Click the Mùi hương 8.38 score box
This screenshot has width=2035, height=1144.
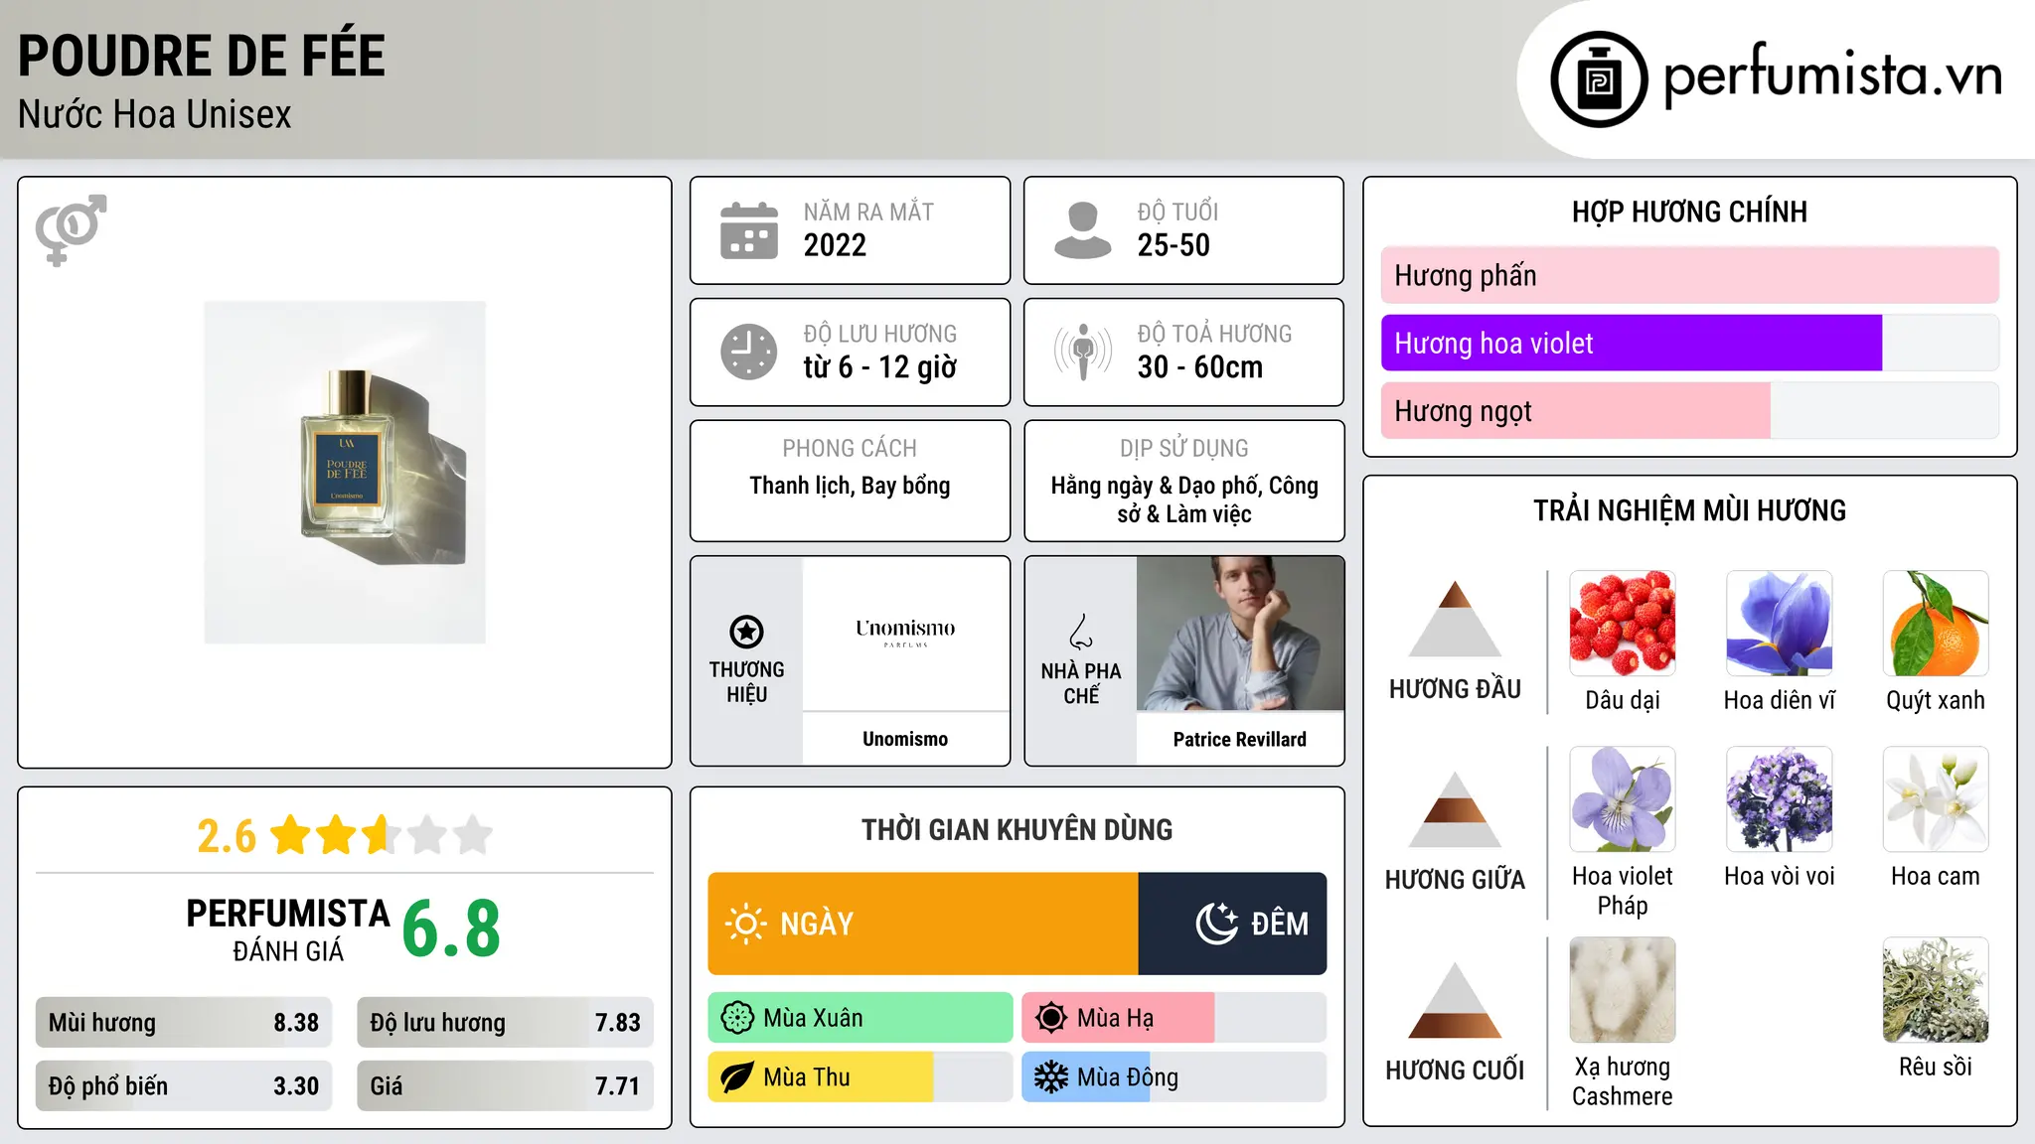184,1023
